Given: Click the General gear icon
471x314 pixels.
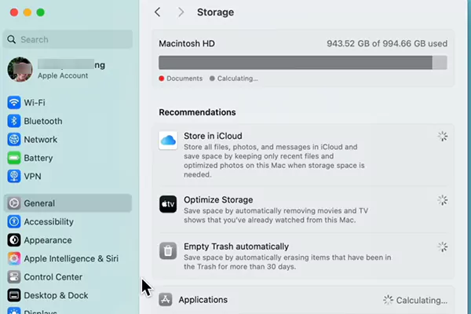Looking at the screenshot, I should pyautogui.click(x=14, y=203).
